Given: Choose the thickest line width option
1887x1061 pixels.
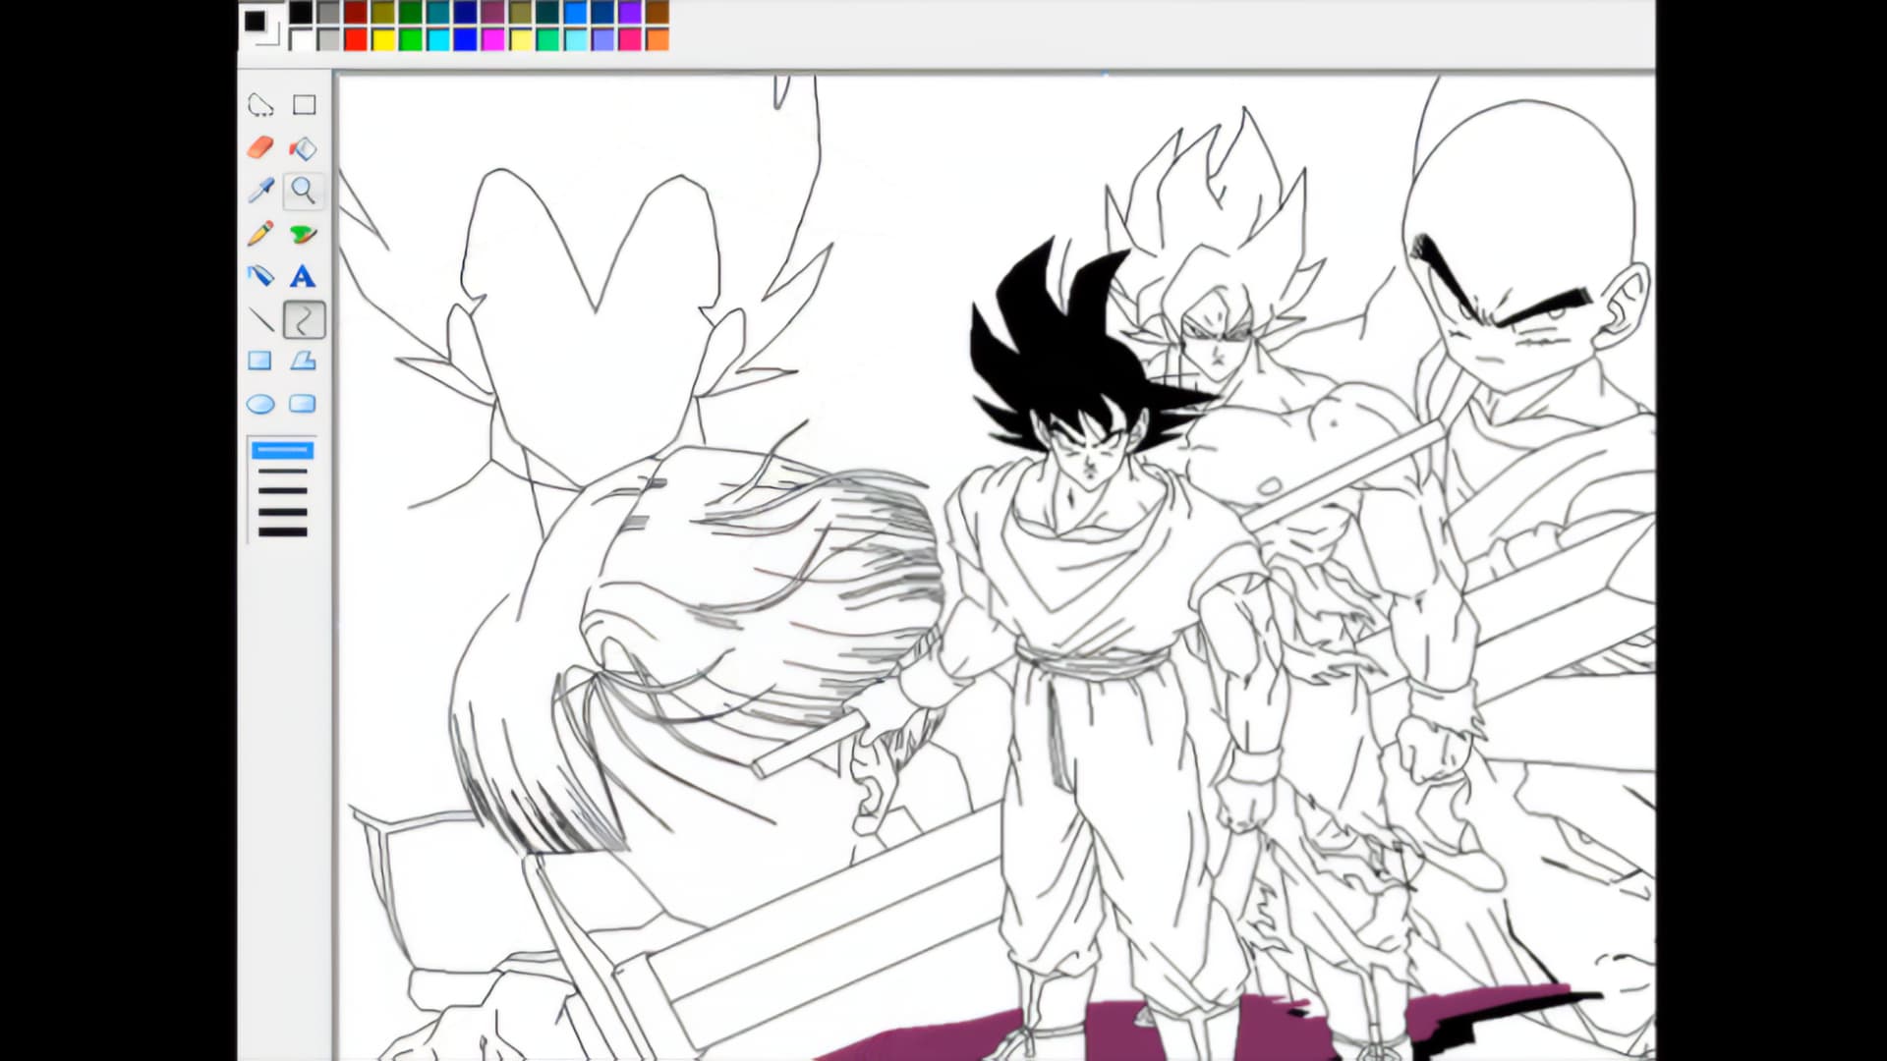Looking at the screenshot, I should point(283,532).
